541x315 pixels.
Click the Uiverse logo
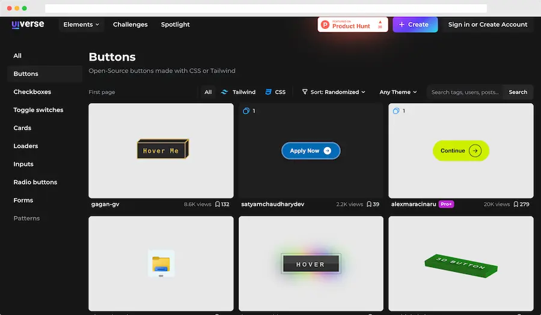27,25
